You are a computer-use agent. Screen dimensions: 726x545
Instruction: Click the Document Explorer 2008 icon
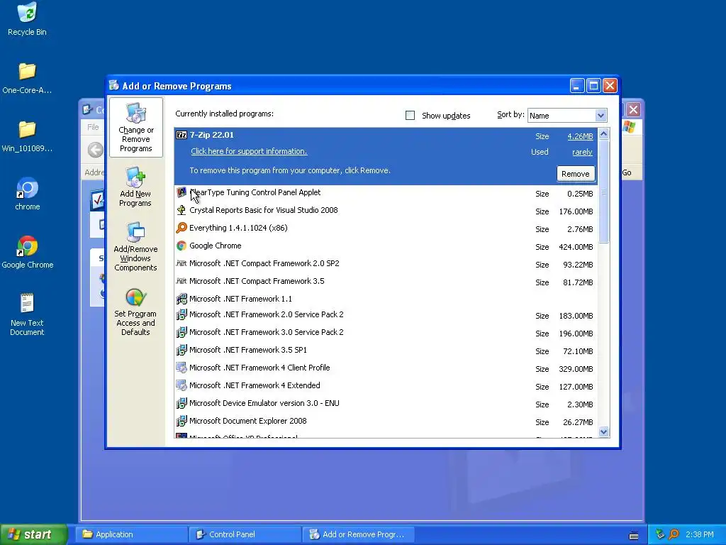pos(181,421)
